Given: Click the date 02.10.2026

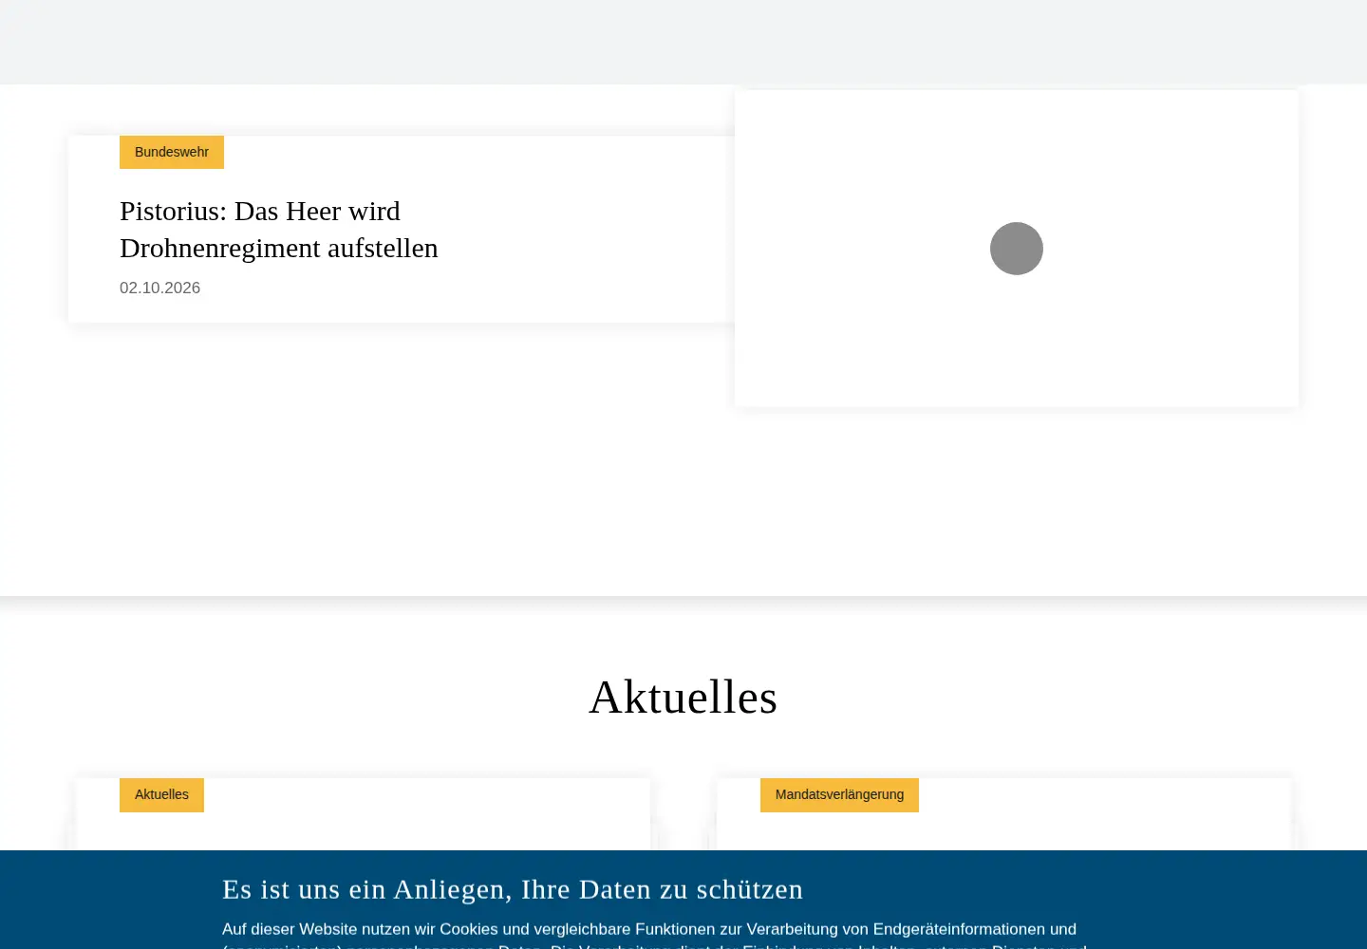Looking at the screenshot, I should coord(159,288).
